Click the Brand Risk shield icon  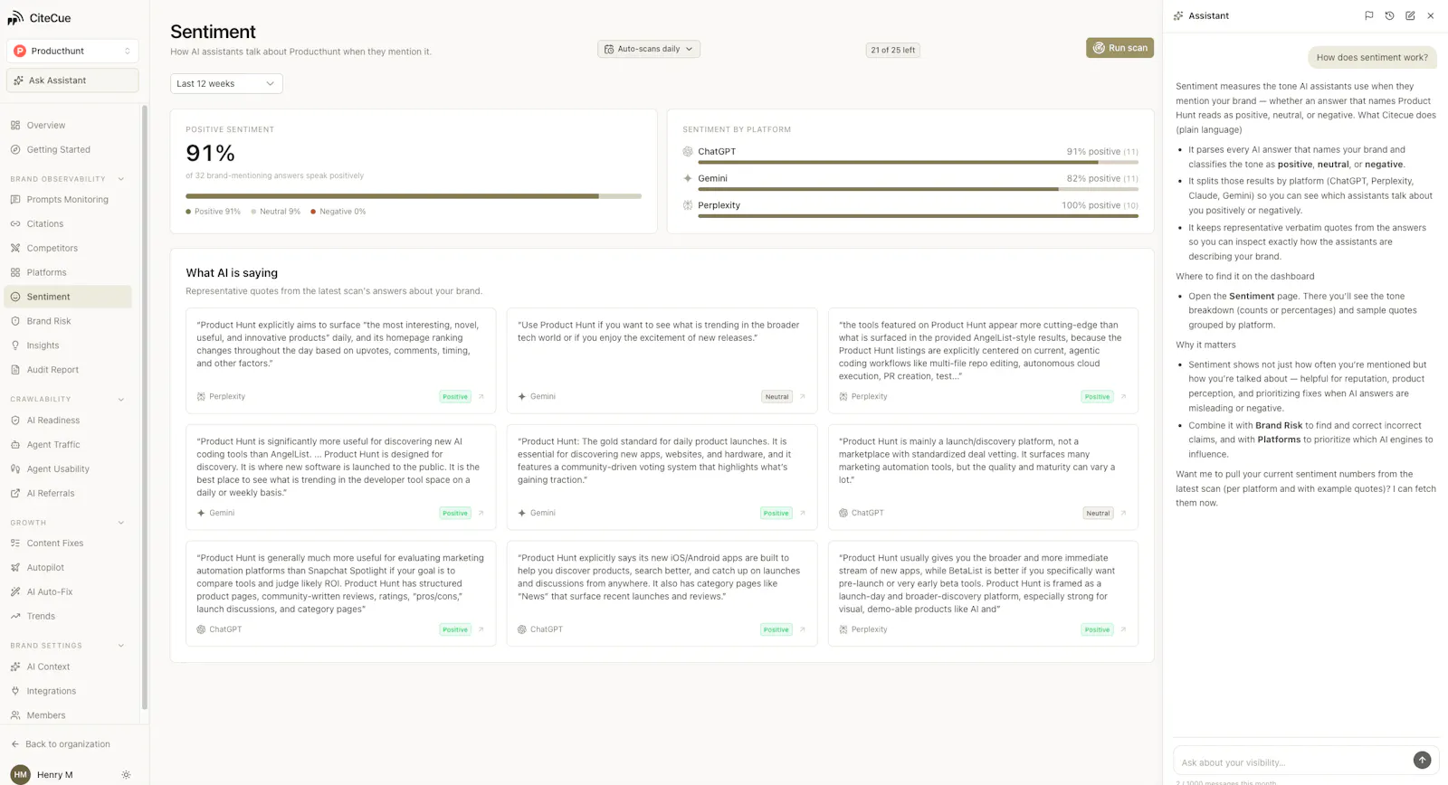tap(15, 321)
